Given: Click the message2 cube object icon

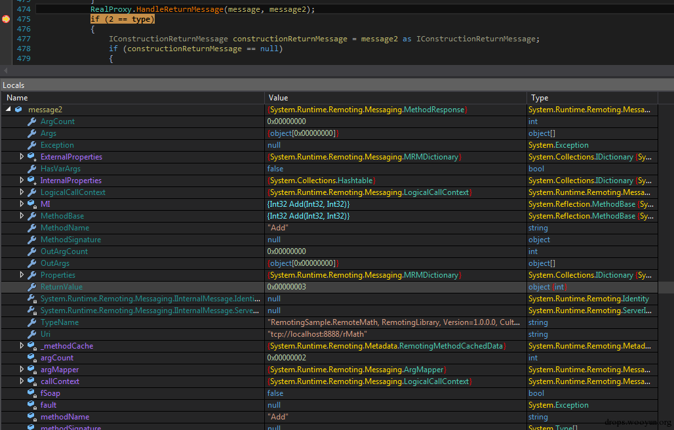Looking at the screenshot, I should [18, 110].
